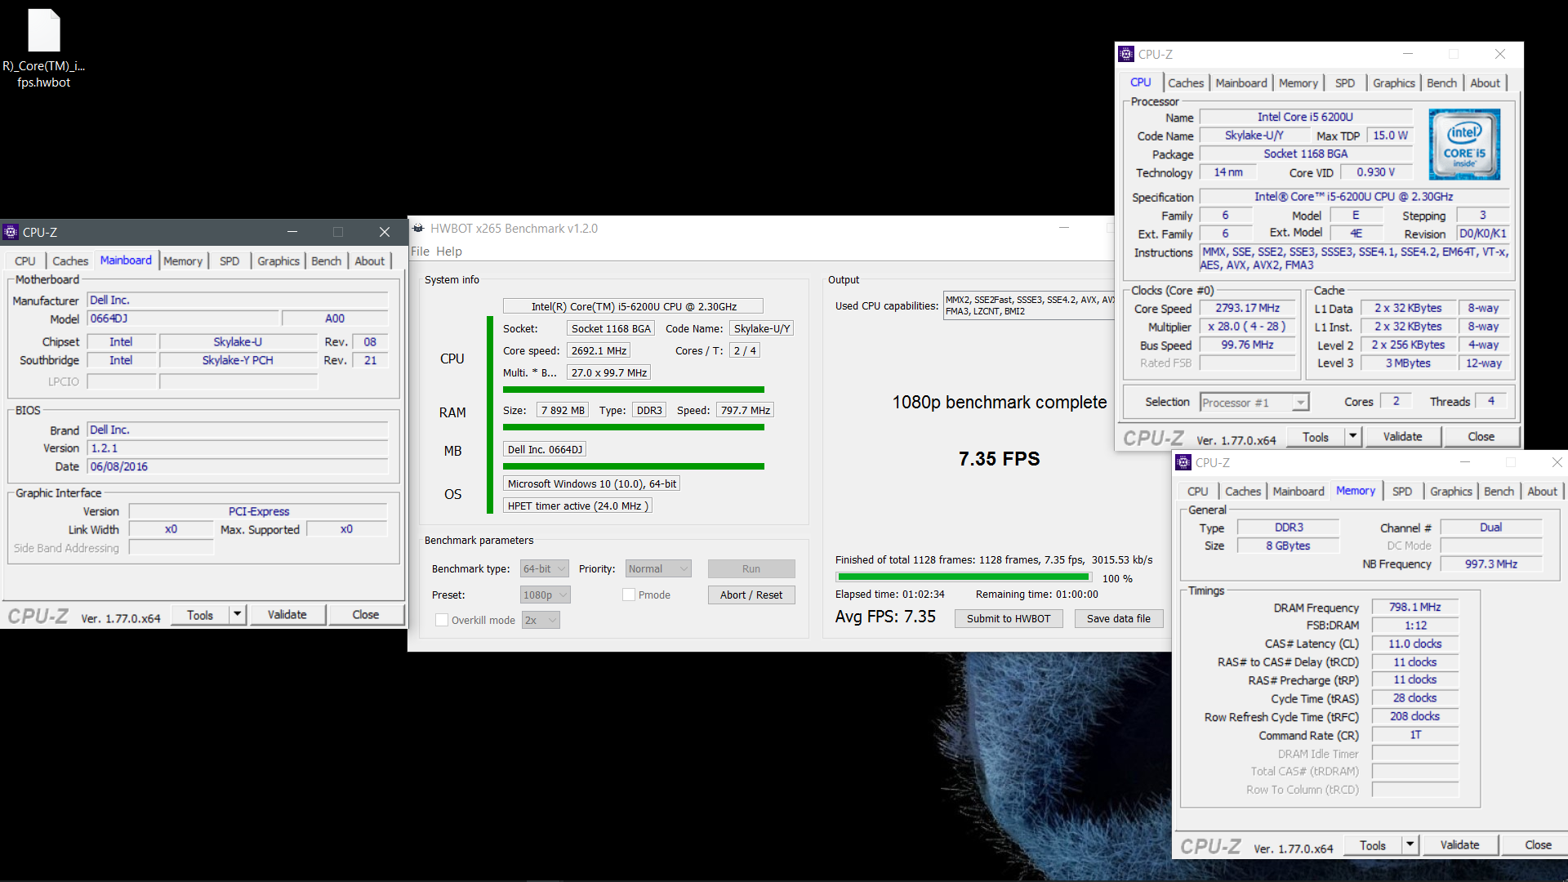The image size is (1568, 882).
Task: Switch to the Caches tab in the Mainboard CPU-Z window
Action: coord(70,261)
